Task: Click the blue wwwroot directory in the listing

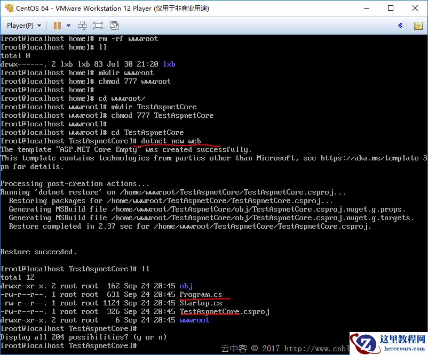Action: (x=194, y=320)
